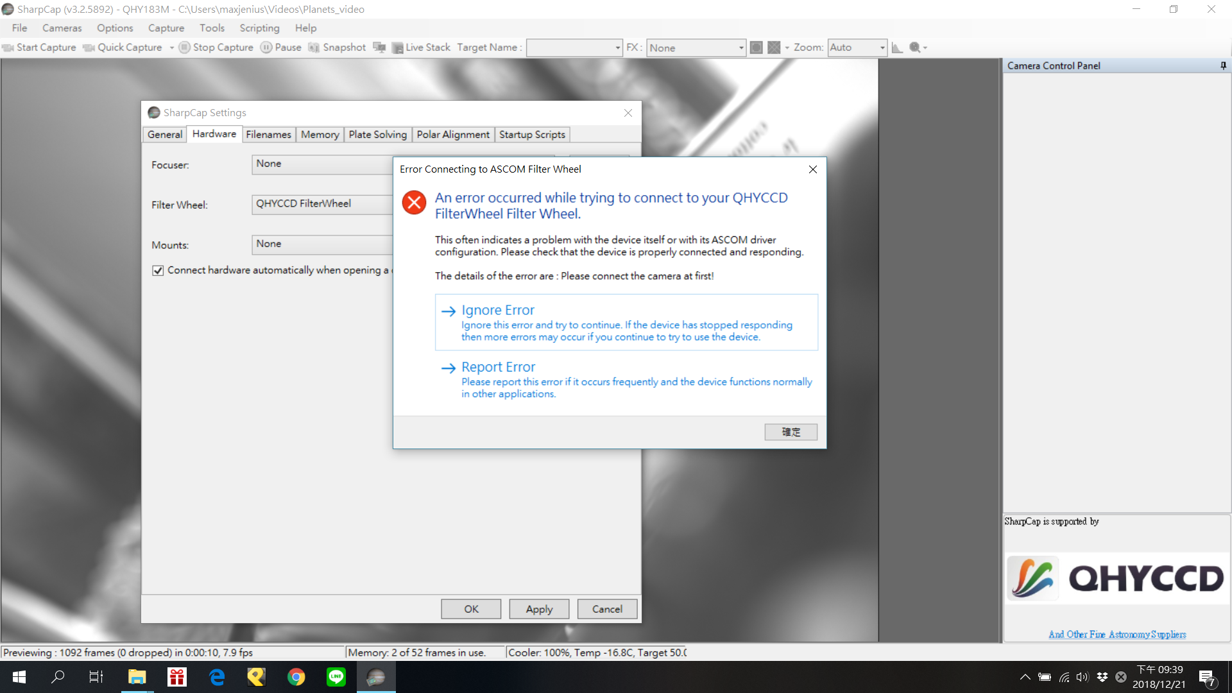Expand the reticule overlay options arrow
The image size is (1232, 693).
click(x=787, y=47)
